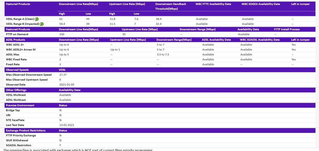Select the Observed Date value 2021-01-09
319x151 pixels.
click(67, 85)
